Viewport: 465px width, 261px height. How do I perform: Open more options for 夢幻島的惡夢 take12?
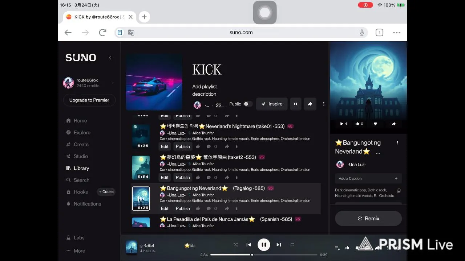pos(237,177)
